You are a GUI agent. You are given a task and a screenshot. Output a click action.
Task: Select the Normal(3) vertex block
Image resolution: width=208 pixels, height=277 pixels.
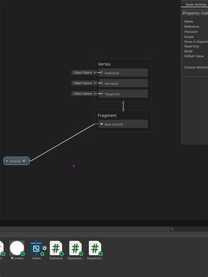pyautogui.click(x=123, y=83)
